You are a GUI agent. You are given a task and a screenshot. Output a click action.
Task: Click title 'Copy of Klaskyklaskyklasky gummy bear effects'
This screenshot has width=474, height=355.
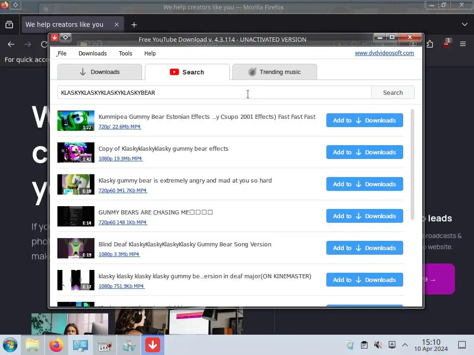(163, 148)
